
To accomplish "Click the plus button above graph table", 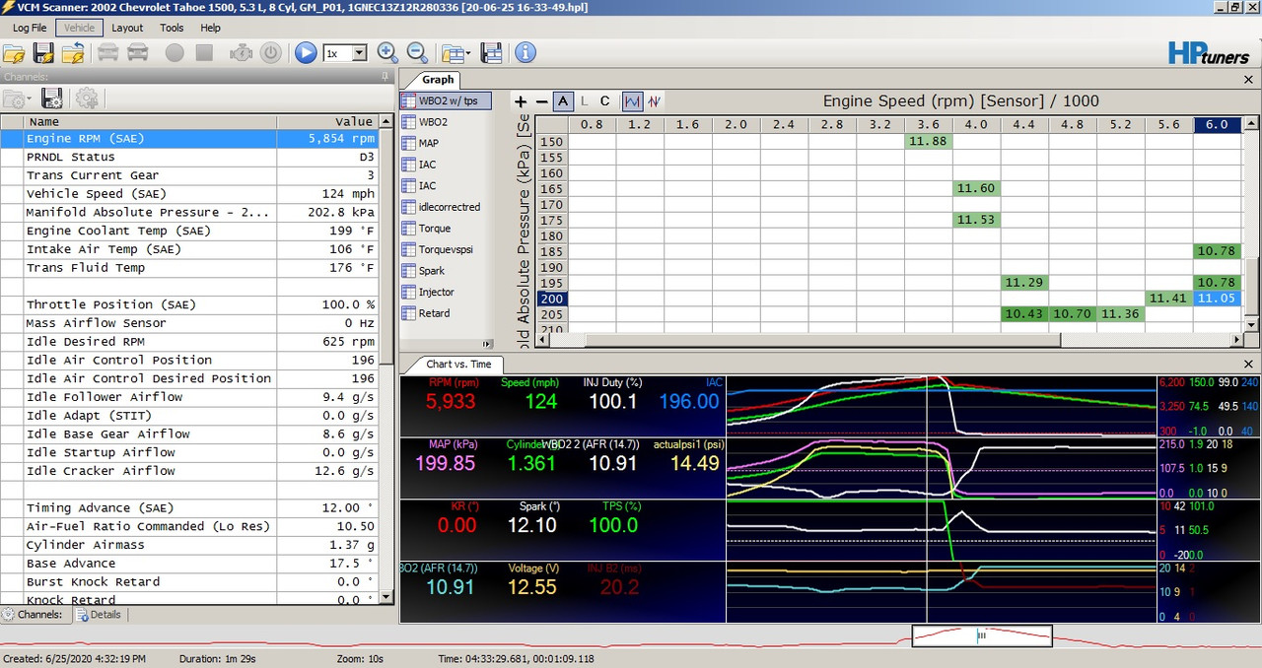I will point(521,101).
